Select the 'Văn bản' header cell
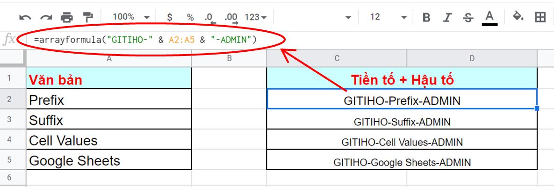The height and width of the screenshot is (187, 554). tap(109, 78)
